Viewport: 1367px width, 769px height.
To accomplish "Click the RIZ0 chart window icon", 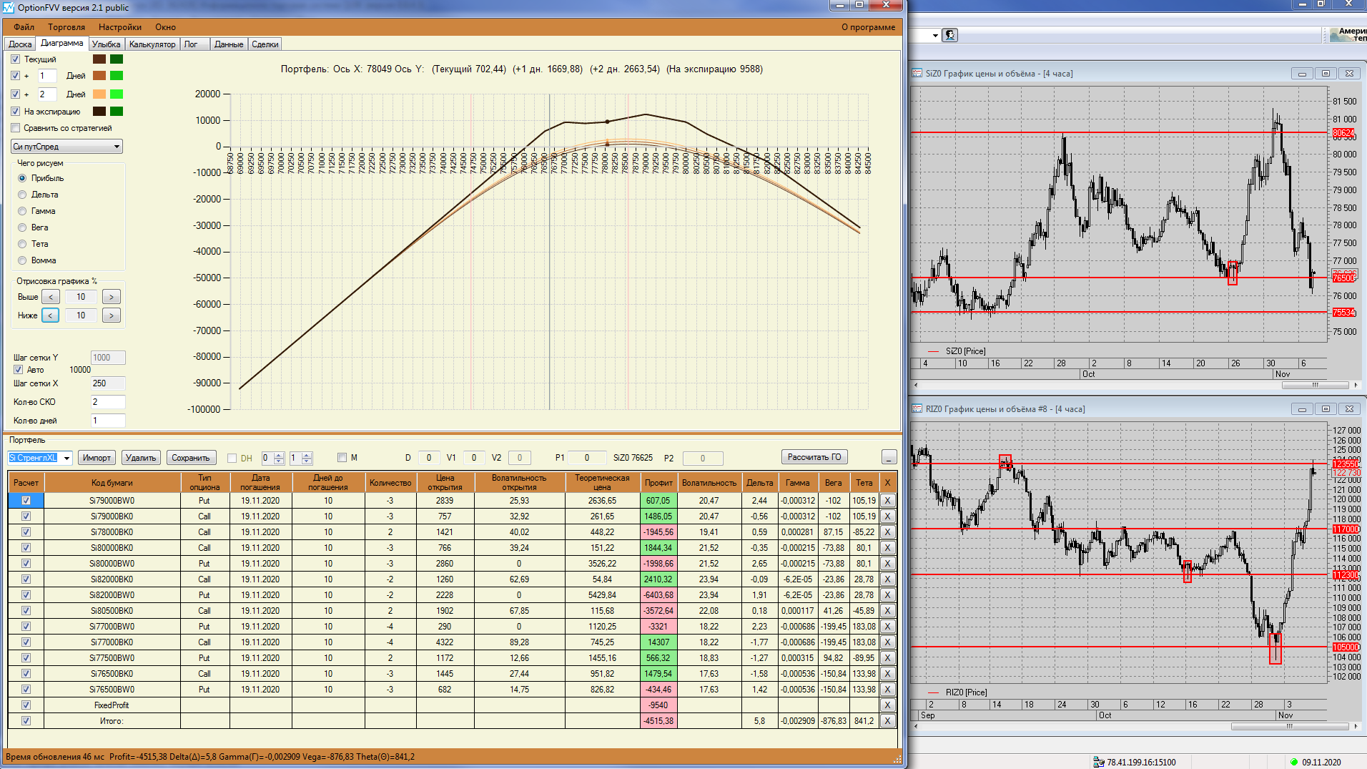I will coord(917,409).
